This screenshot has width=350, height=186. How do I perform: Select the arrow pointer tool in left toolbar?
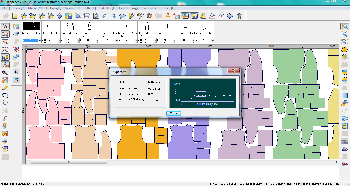(5, 26)
